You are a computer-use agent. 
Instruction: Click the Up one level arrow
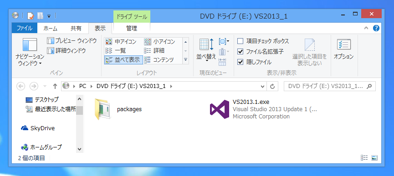click(55, 86)
